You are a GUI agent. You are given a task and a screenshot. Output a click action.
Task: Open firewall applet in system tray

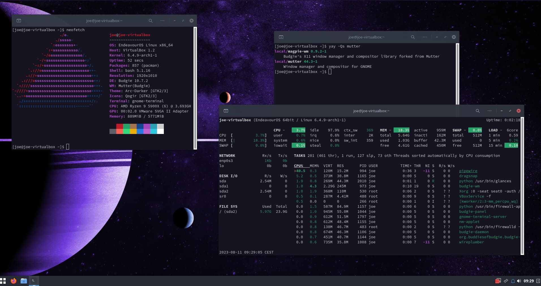click(x=498, y=281)
